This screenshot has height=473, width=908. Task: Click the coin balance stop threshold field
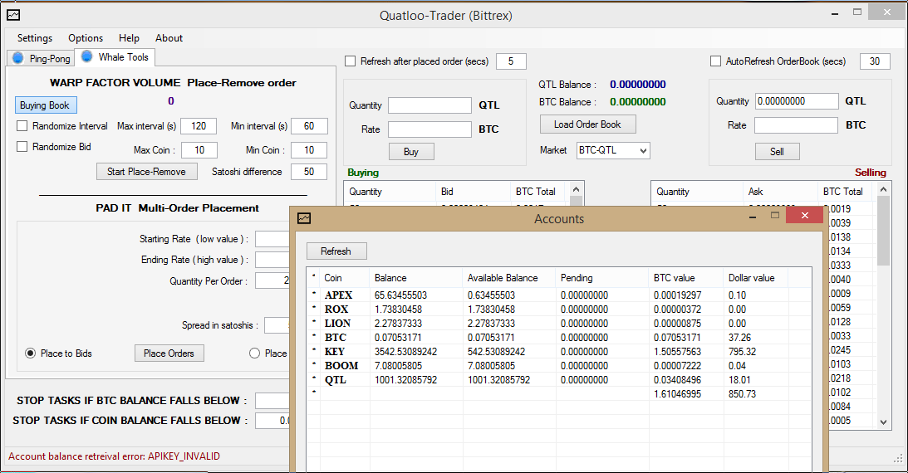(272, 421)
